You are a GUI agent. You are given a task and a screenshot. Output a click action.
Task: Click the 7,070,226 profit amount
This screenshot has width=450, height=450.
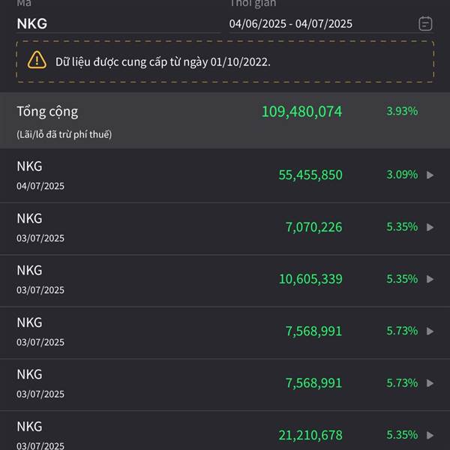(x=314, y=227)
